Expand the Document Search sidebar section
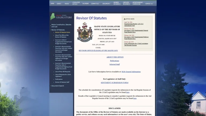 click(58, 86)
